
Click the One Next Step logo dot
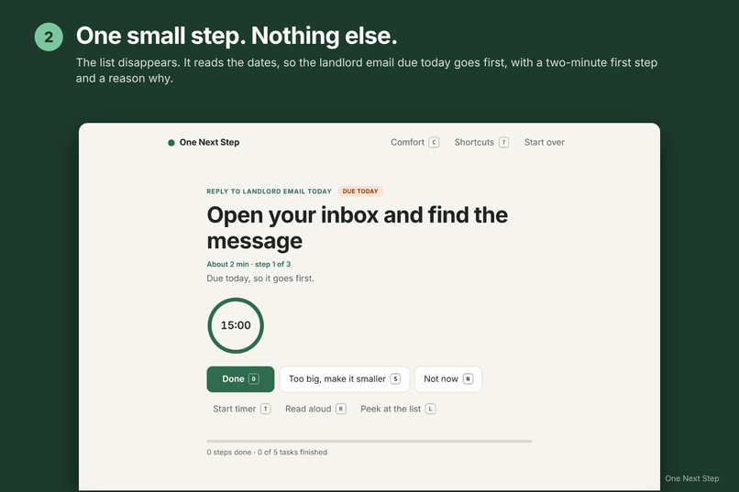pos(171,143)
